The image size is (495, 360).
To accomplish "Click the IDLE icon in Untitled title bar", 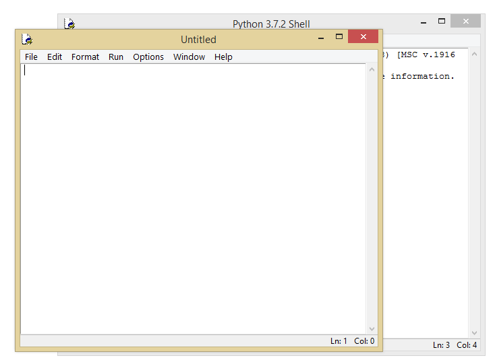I will point(27,39).
